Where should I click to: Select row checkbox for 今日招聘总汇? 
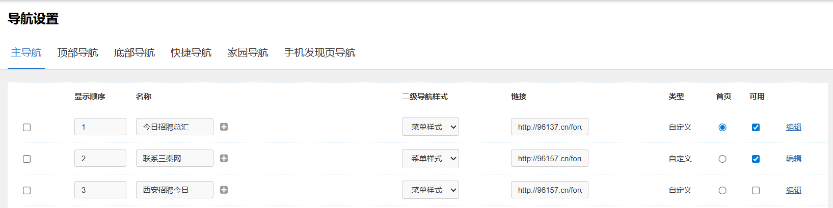tap(27, 127)
